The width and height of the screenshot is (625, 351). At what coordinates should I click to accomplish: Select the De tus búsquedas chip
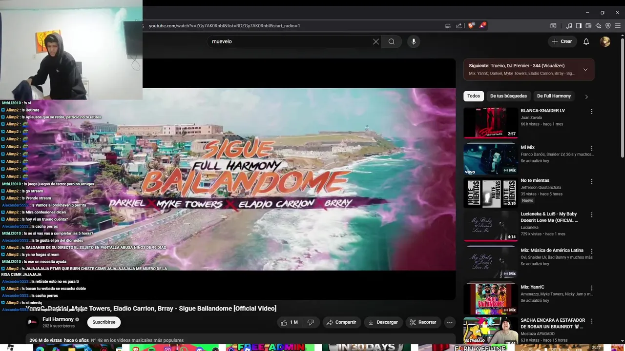pos(508,96)
